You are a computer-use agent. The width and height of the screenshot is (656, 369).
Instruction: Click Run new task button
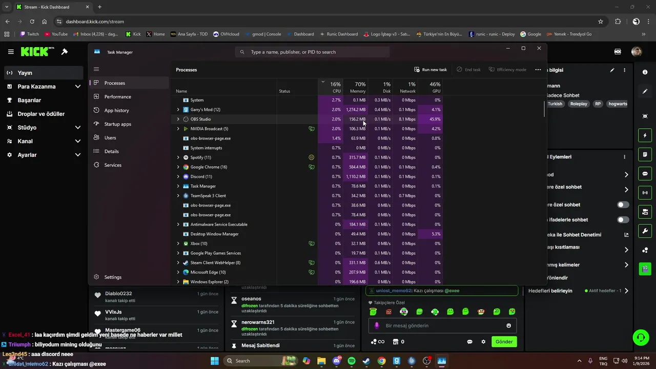(x=430, y=70)
